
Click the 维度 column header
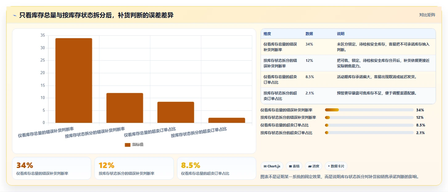pyautogui.click(x=267, y=34)
